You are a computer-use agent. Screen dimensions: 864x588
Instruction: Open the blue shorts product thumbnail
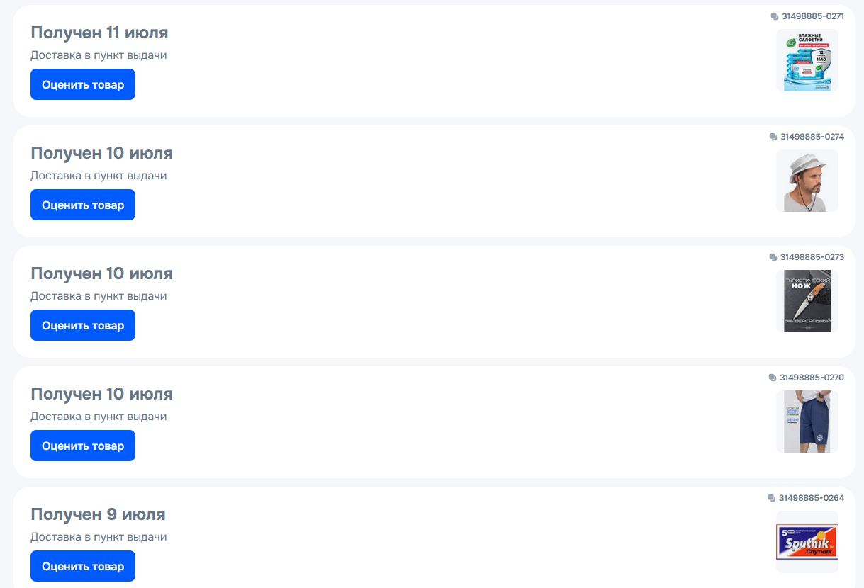(807, 422)
